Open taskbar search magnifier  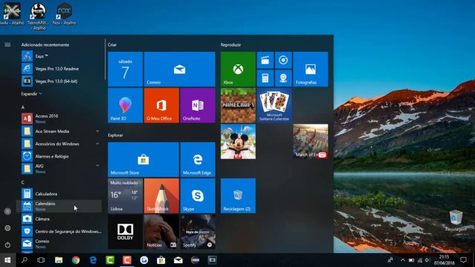point(25,260)
